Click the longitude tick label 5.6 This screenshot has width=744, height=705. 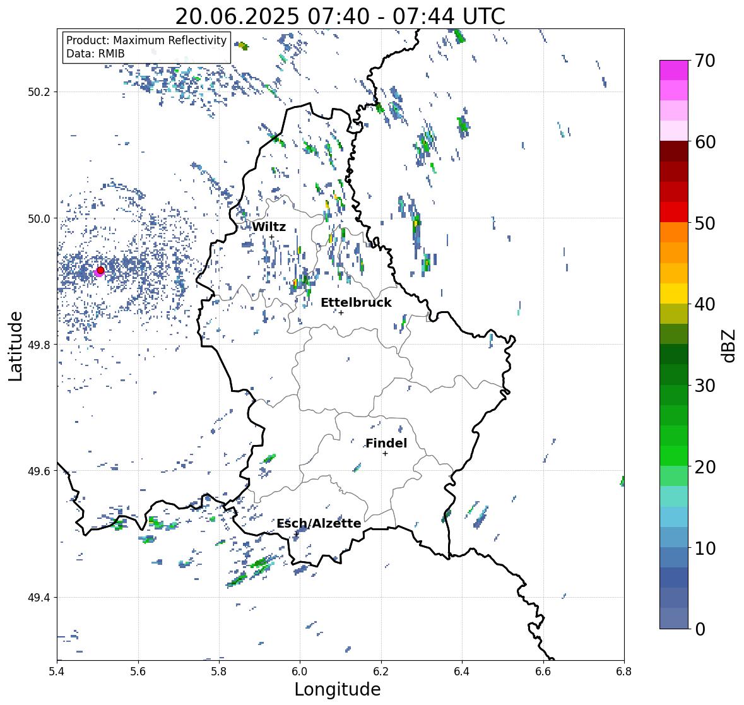138,671
